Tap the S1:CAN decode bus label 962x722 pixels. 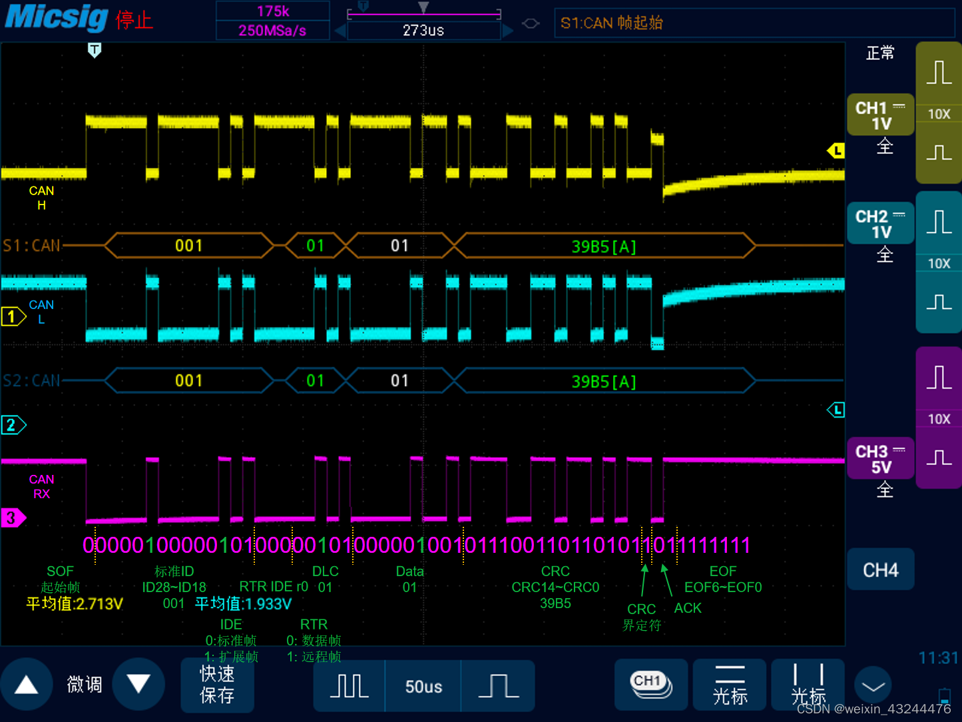coord(31,246)
